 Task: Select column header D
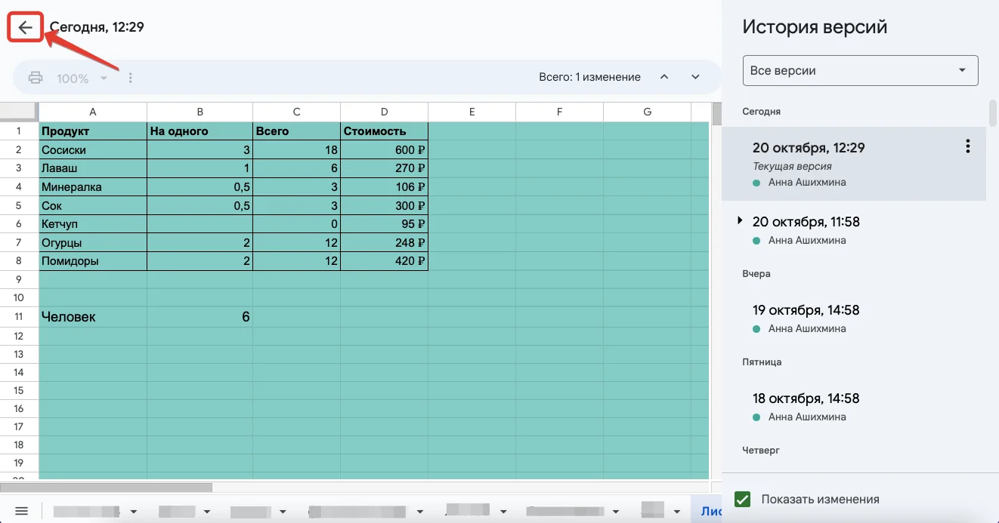point(384,112)
